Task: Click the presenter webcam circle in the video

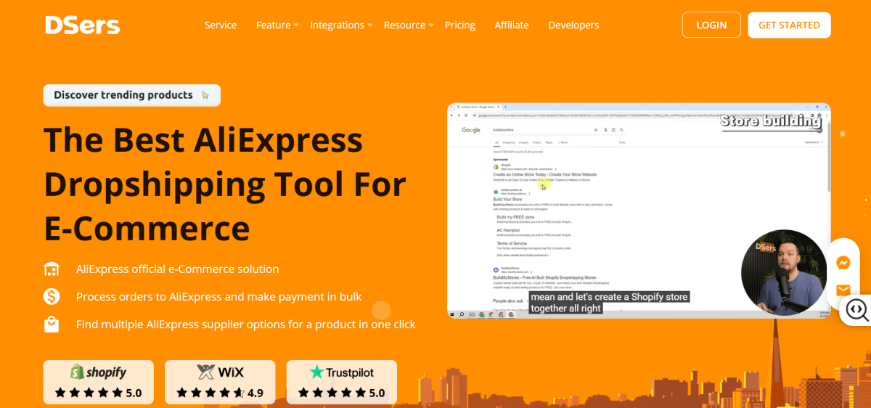Action: pos(784,272)
